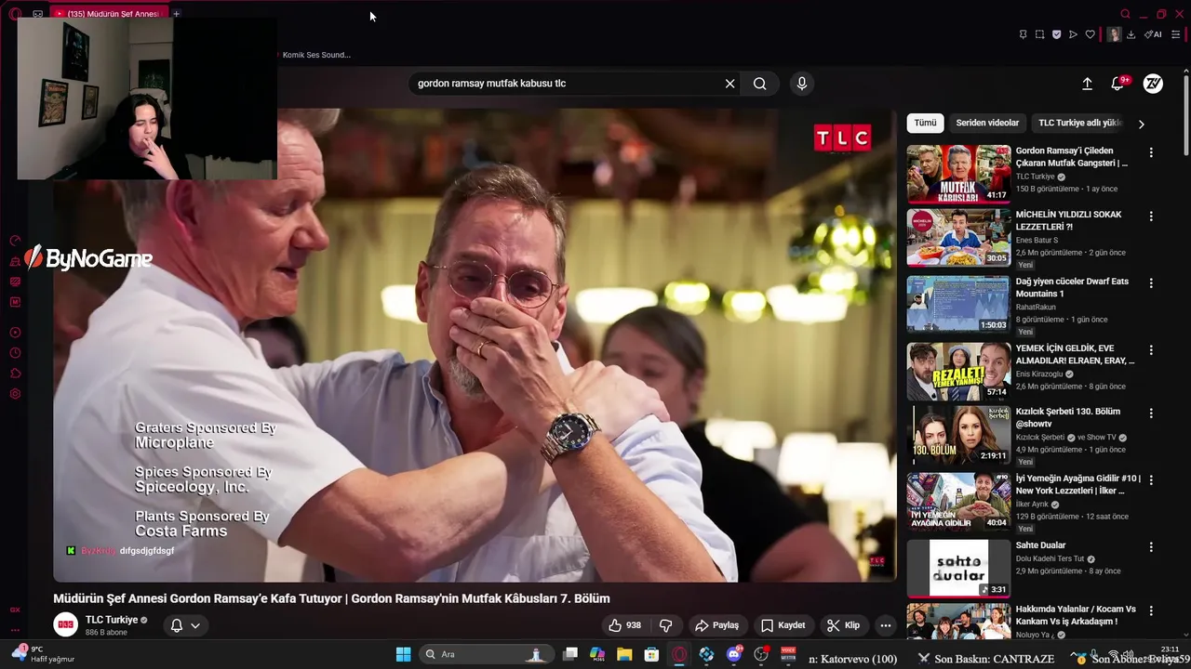Click the YouTube search magnifier button
The image size is (1191, 669).
click(760, 84)
